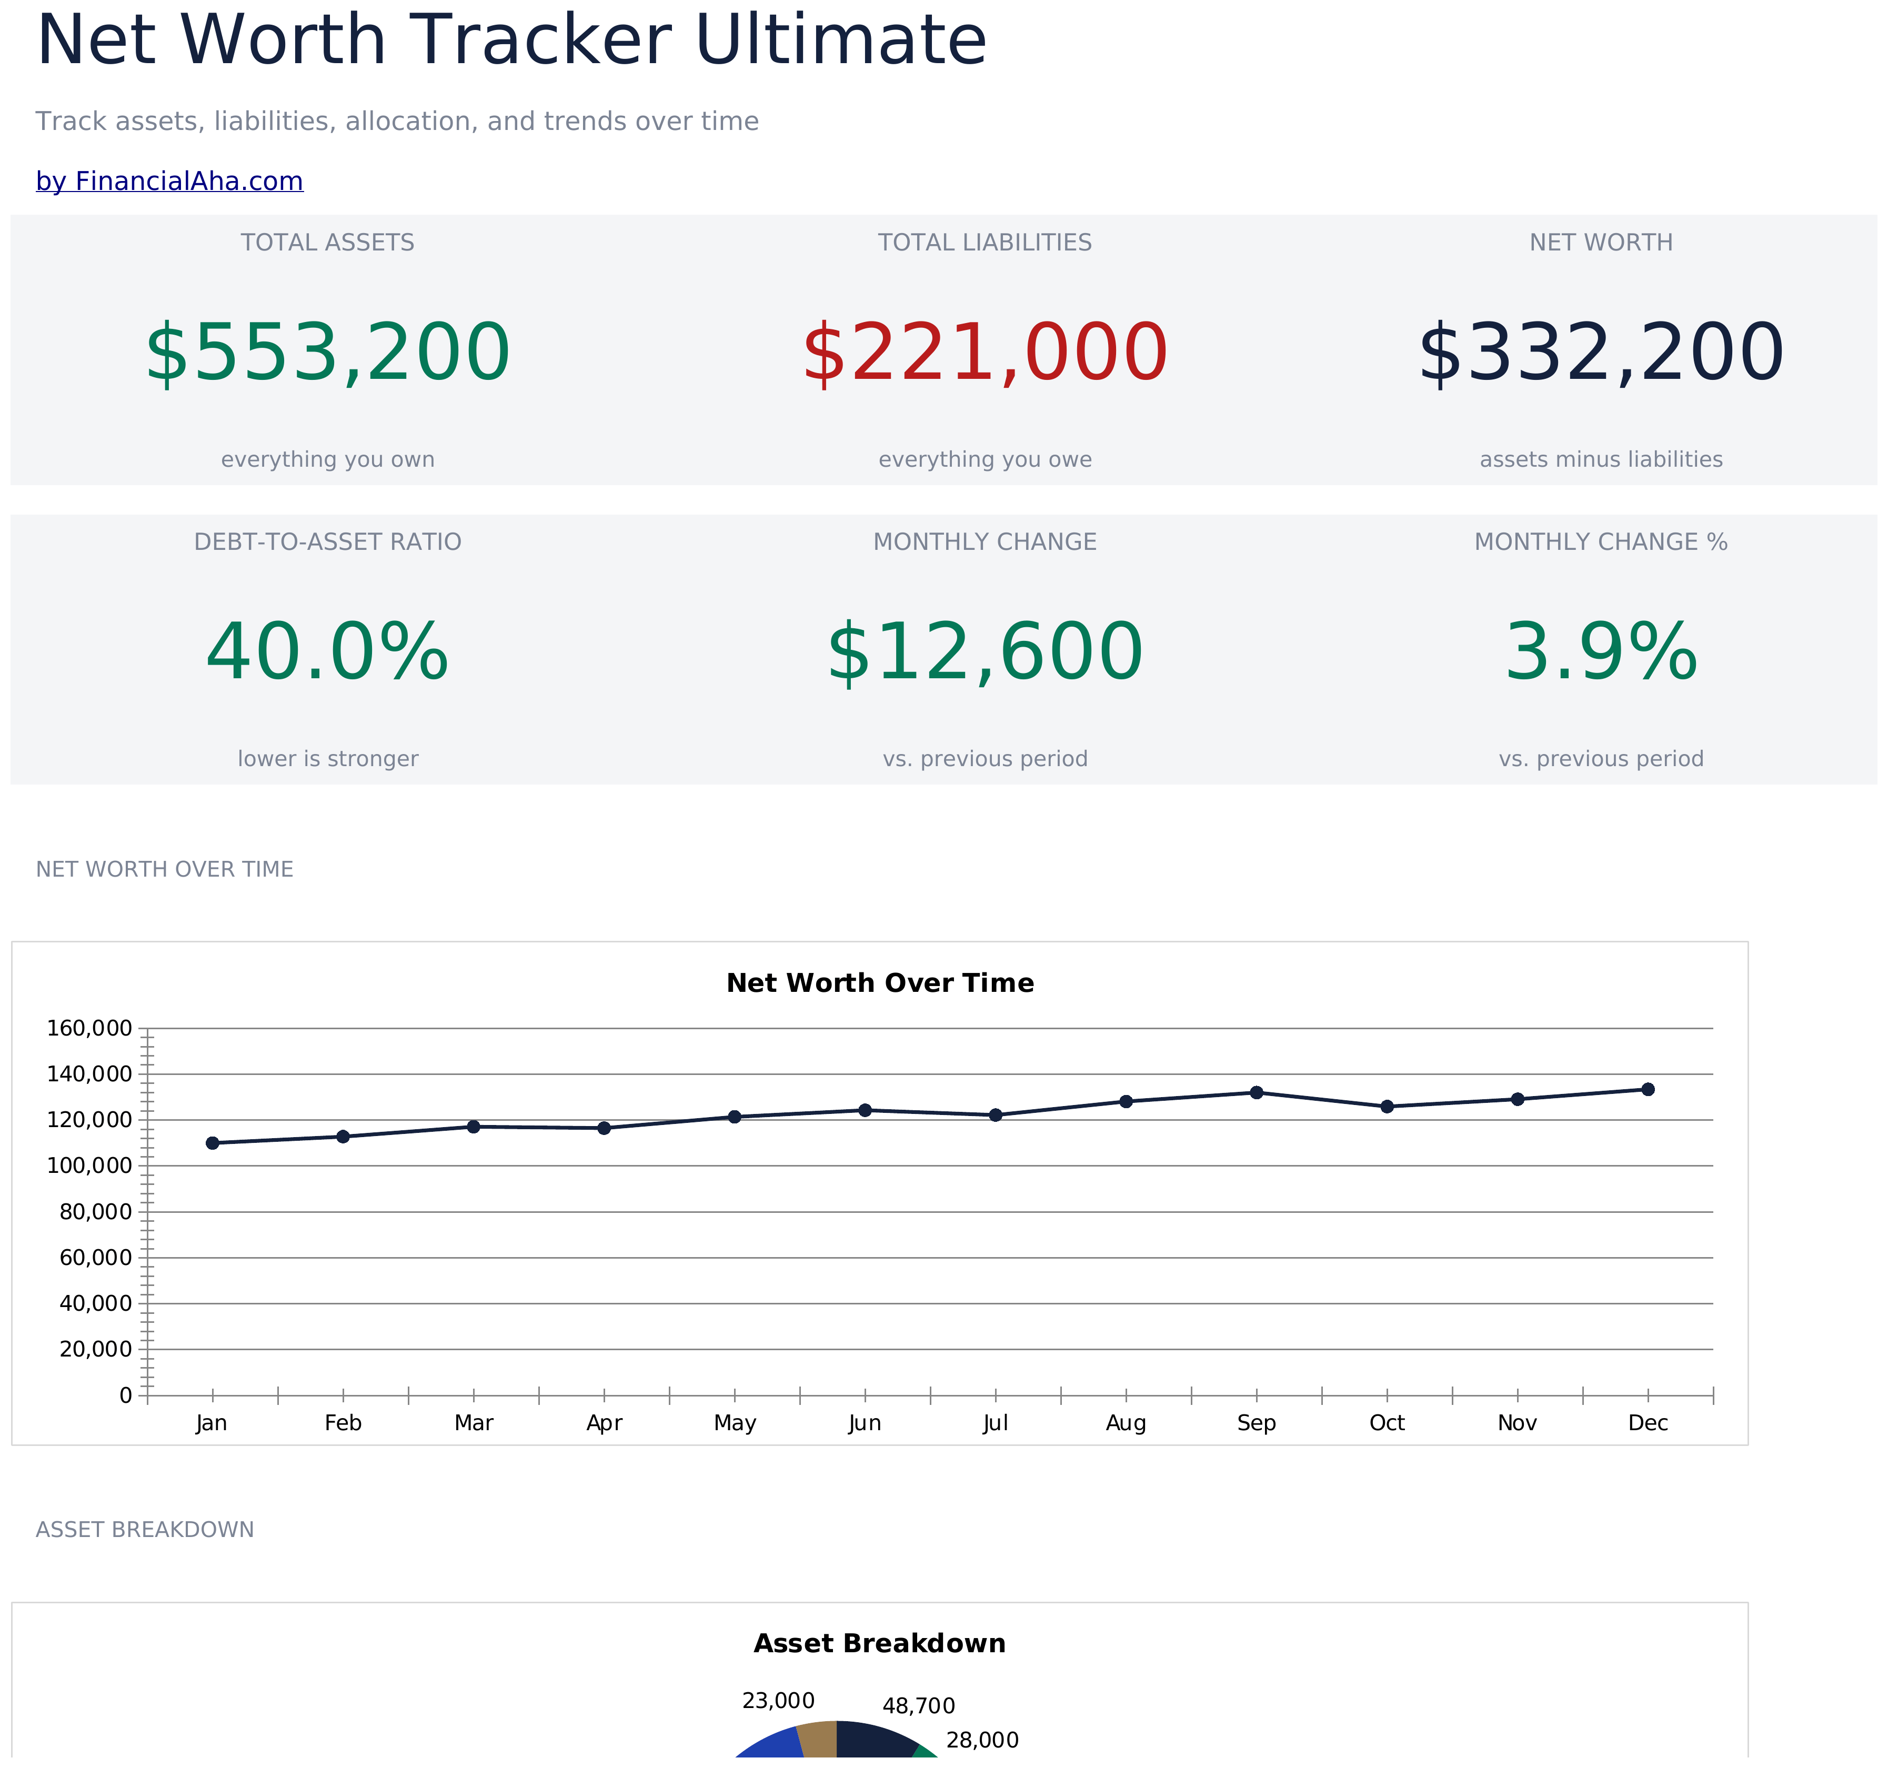Select the TOTAL ASSETS label

coord(328,243)
